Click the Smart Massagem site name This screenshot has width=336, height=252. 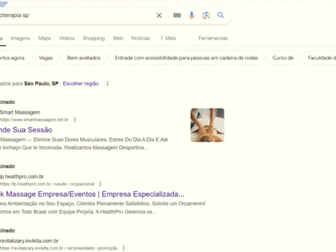(20, 112)
